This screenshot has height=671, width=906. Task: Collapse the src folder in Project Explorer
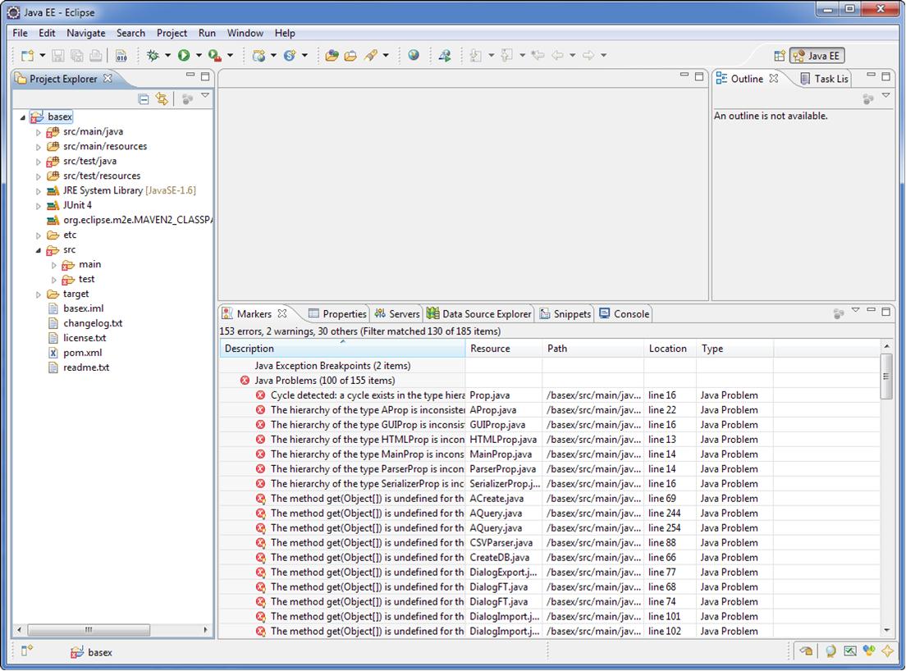[x=38, y=250]
